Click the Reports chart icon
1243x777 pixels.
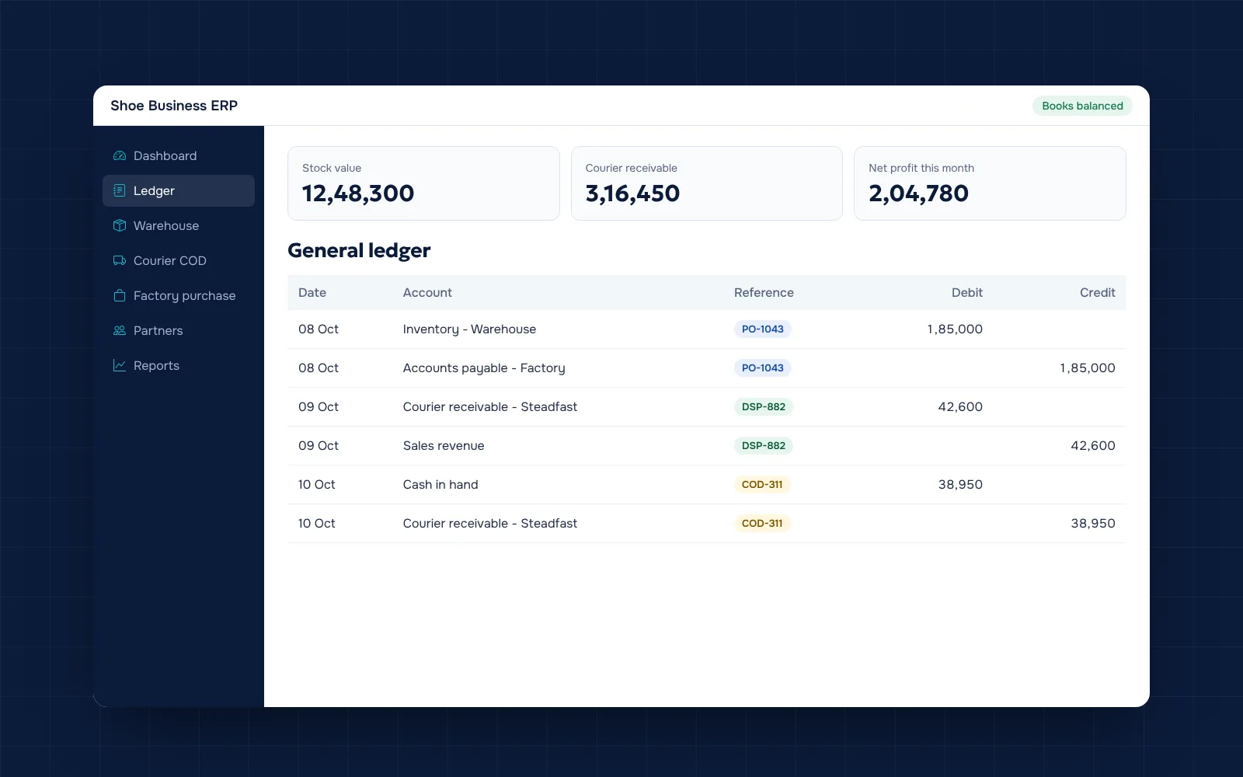pyautogui.click(x=120, y=365)
